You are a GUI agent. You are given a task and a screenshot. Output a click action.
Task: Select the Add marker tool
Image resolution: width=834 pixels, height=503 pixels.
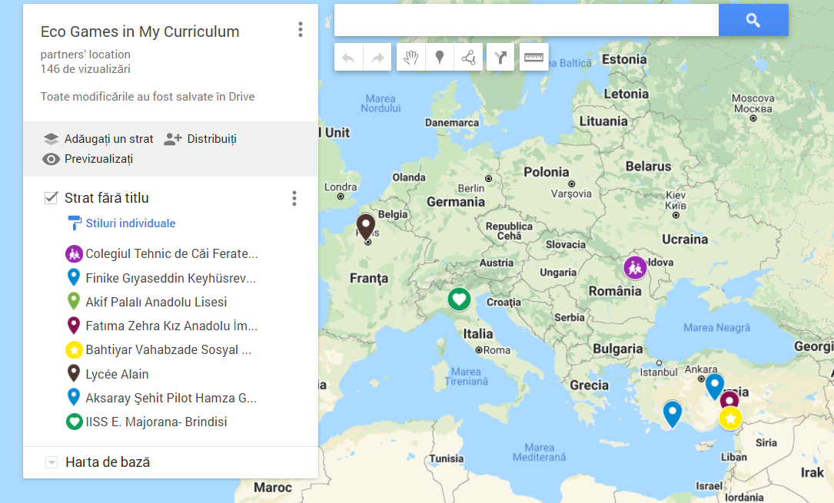click(x=440, y=58)
